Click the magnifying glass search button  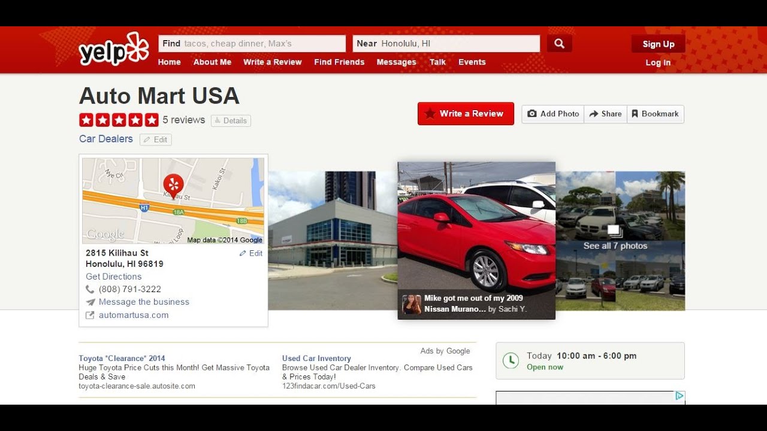559,44
